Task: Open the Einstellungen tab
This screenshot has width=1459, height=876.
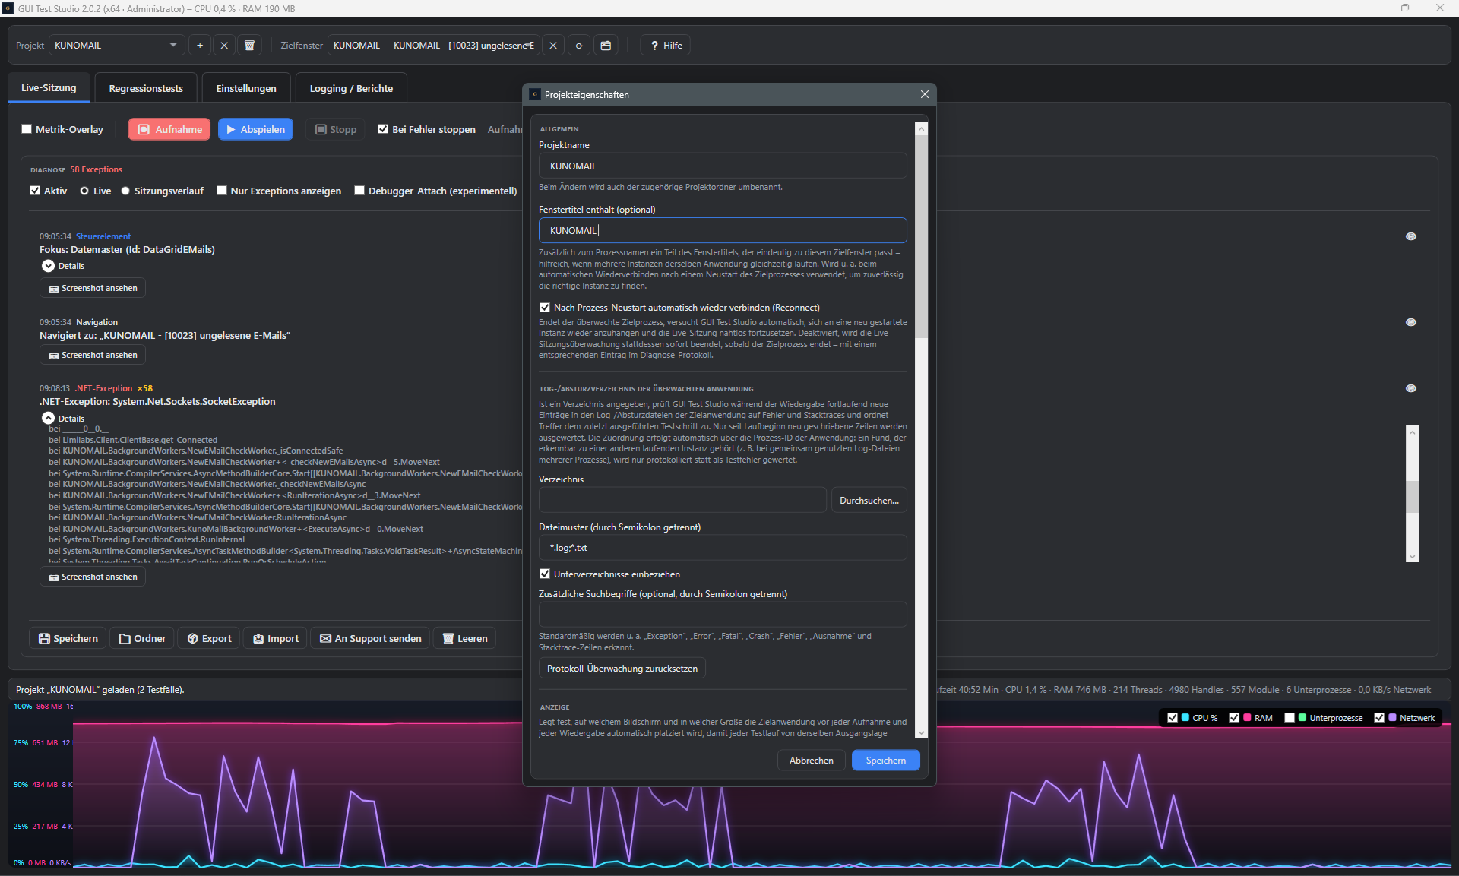Action: [x=246, y=88]
